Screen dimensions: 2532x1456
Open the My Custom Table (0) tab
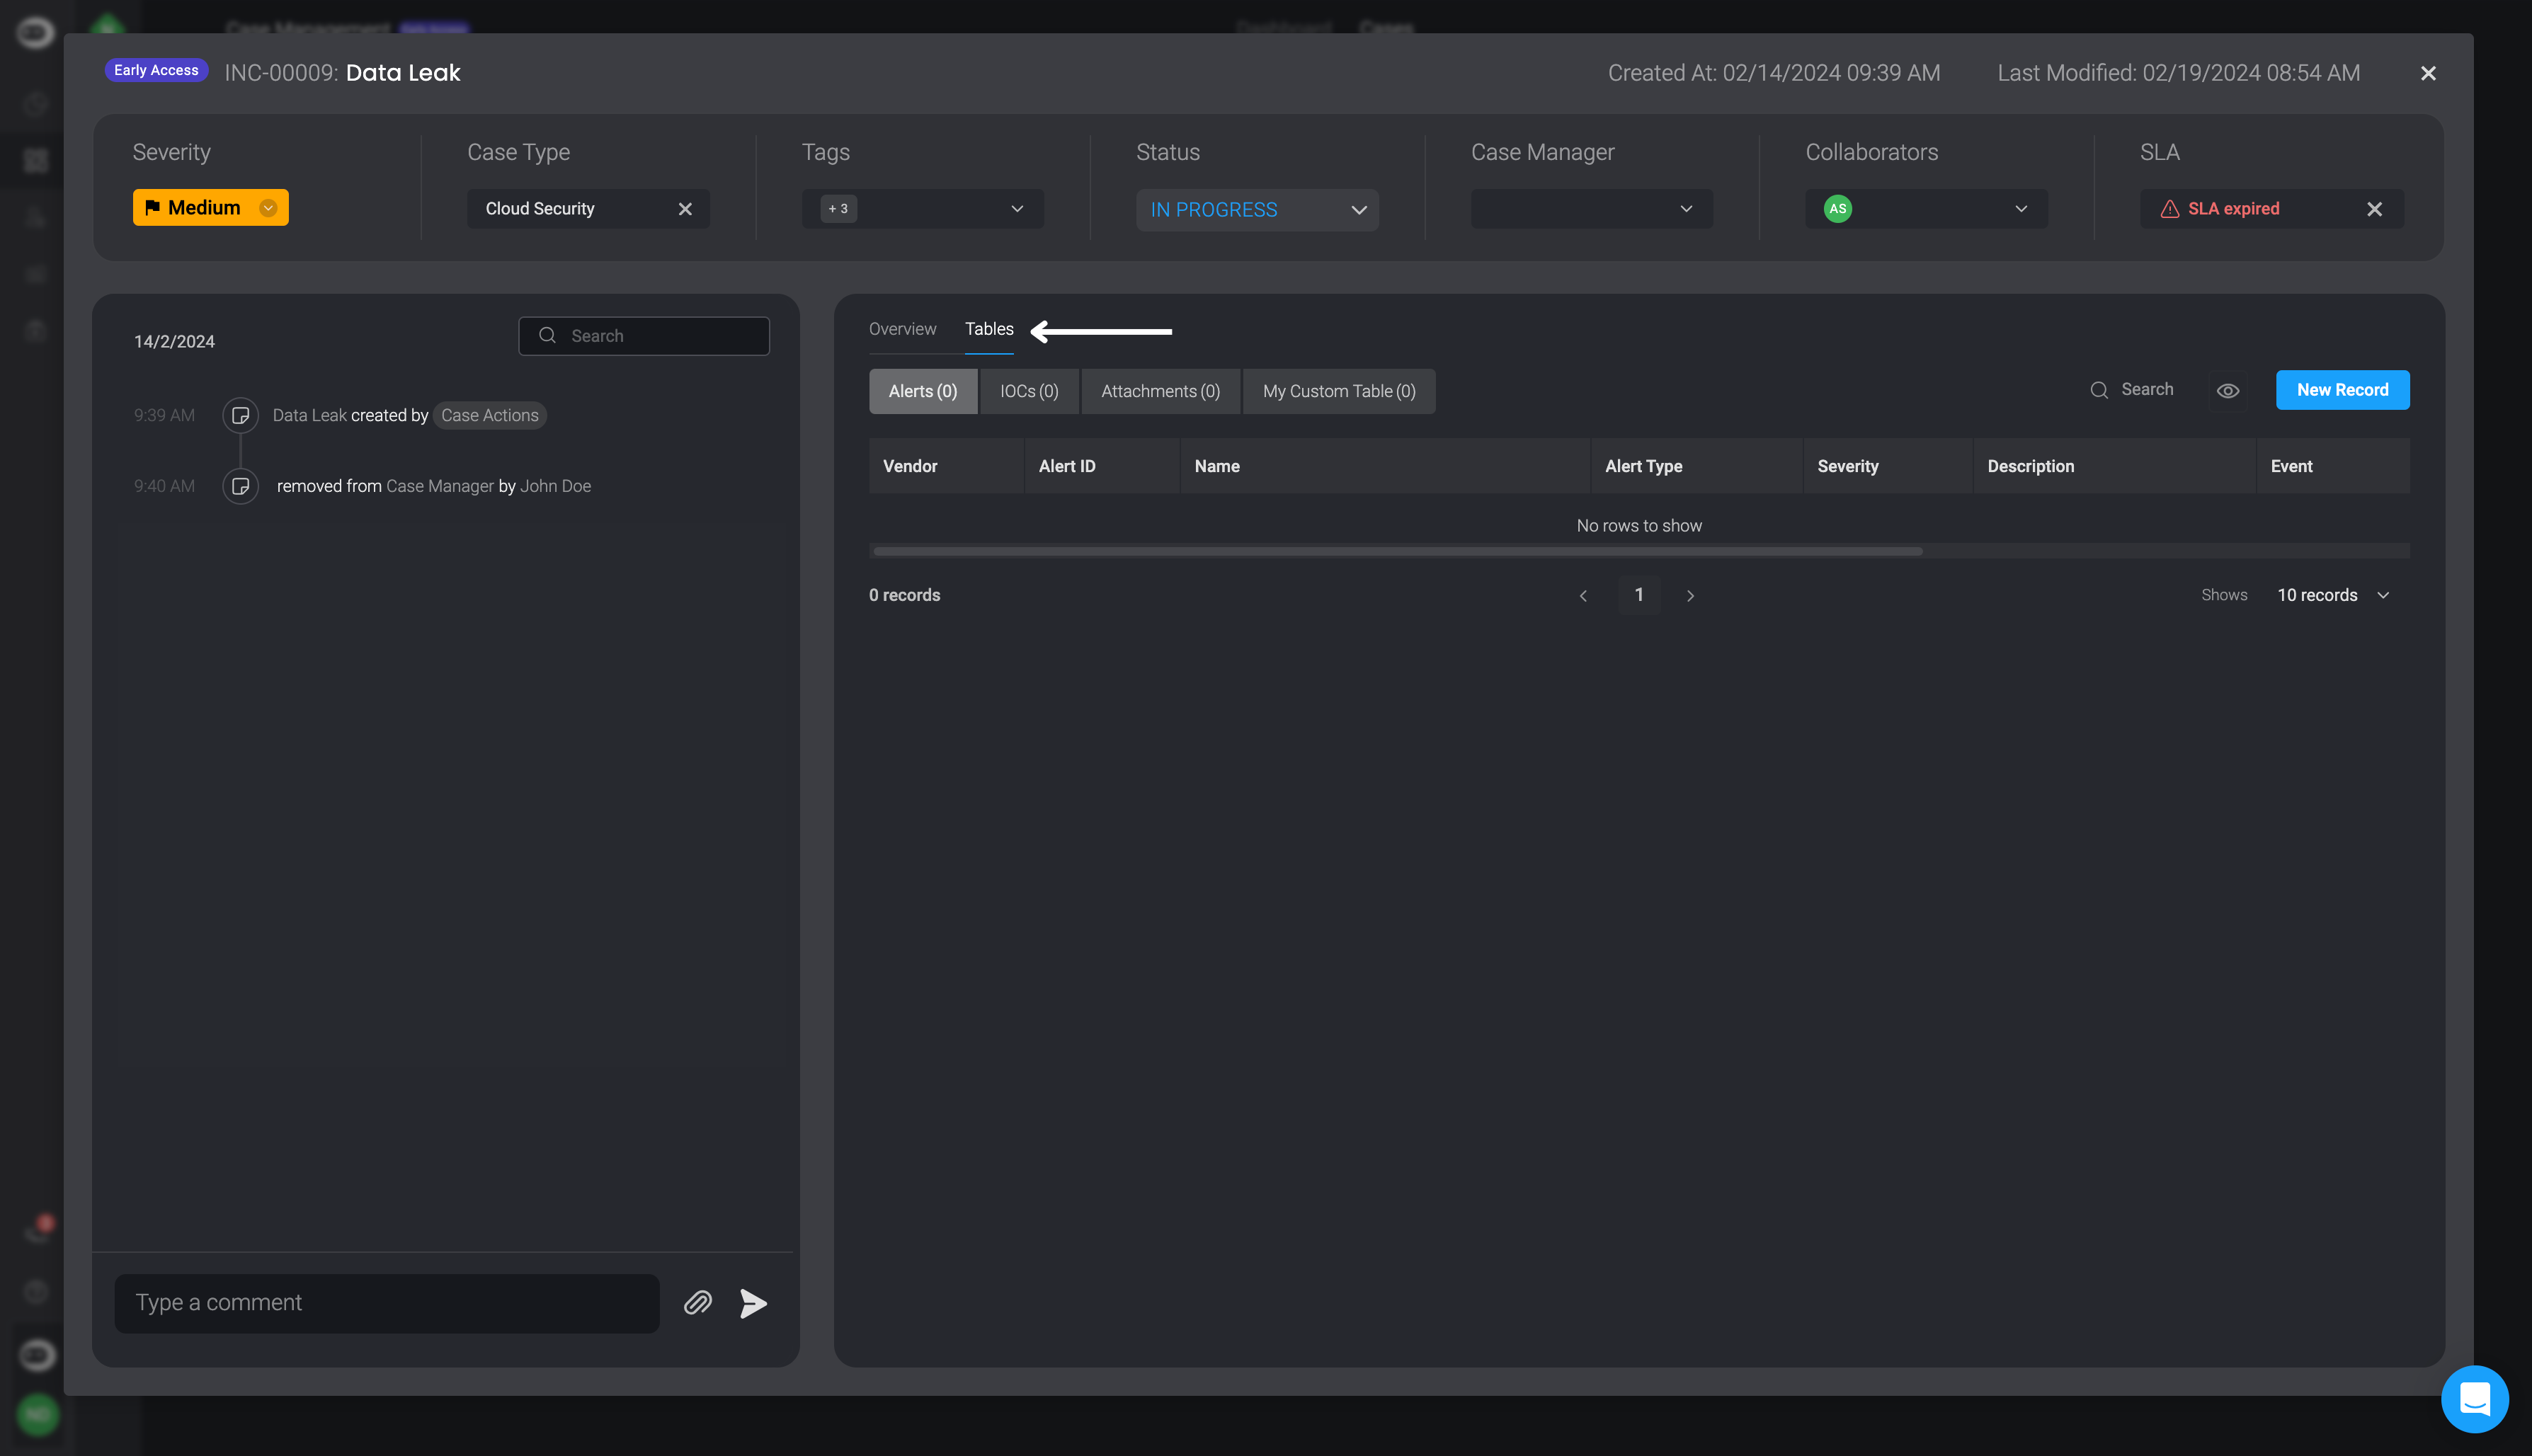point(1339,391)
